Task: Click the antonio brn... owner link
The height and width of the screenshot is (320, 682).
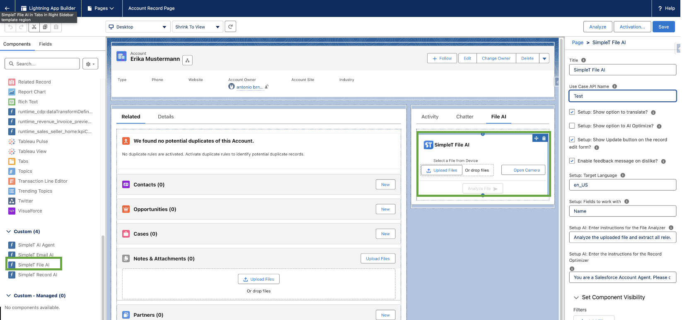Action: click(249, 87)
